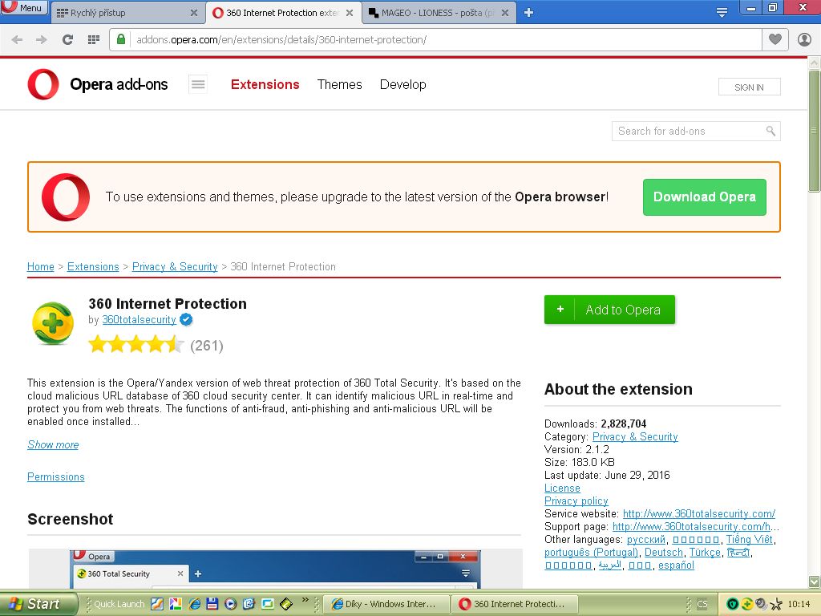The height and width of the screenshot is (616, 821).
Task: Click the verified author badge icon
Action: (186, 319)
